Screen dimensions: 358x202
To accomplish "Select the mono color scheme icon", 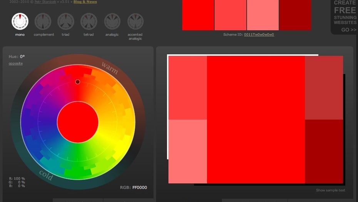I will pos(20,22).
